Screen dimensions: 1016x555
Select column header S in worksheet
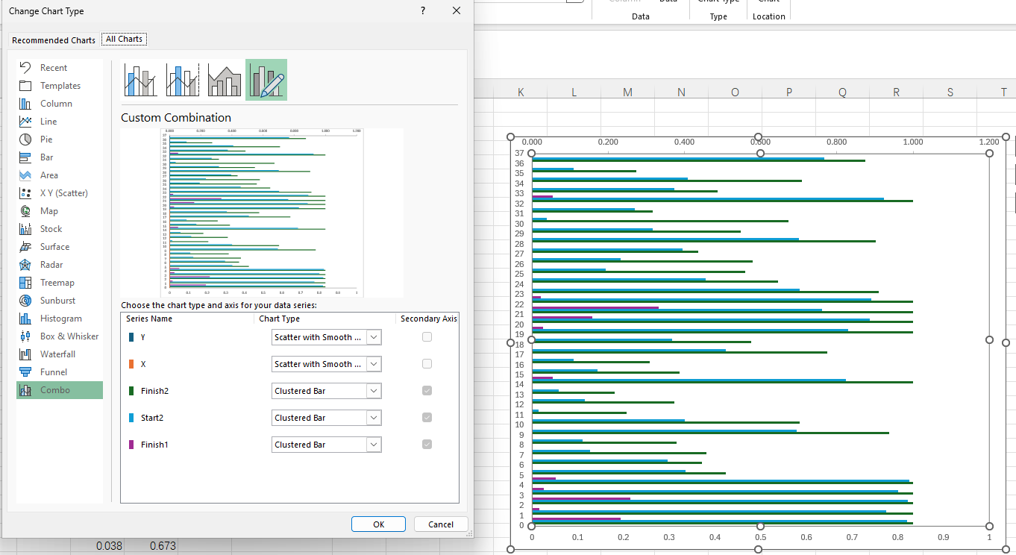tap(950, 92)
